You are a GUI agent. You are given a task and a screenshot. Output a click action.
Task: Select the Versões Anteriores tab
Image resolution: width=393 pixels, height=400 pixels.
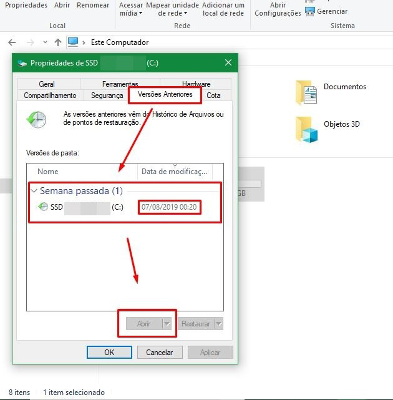(x=165, y=94)
